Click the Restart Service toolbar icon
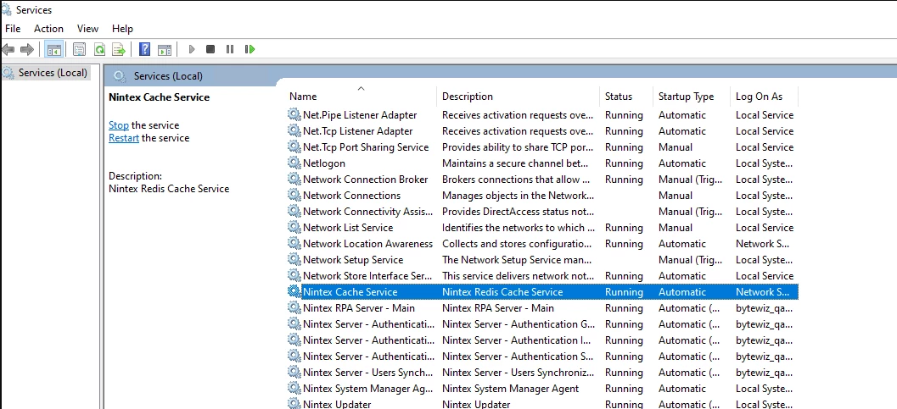This screenshot has width=897, height=409. tap(249, 50)
